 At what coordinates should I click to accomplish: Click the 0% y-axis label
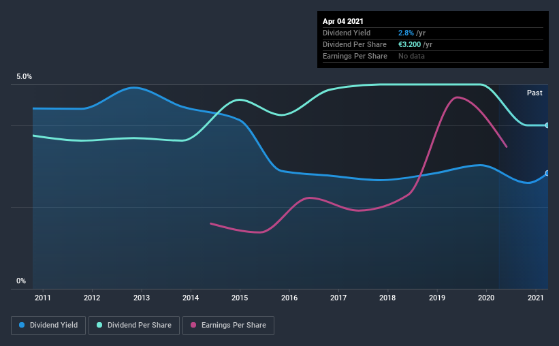(x=21, y=281)
